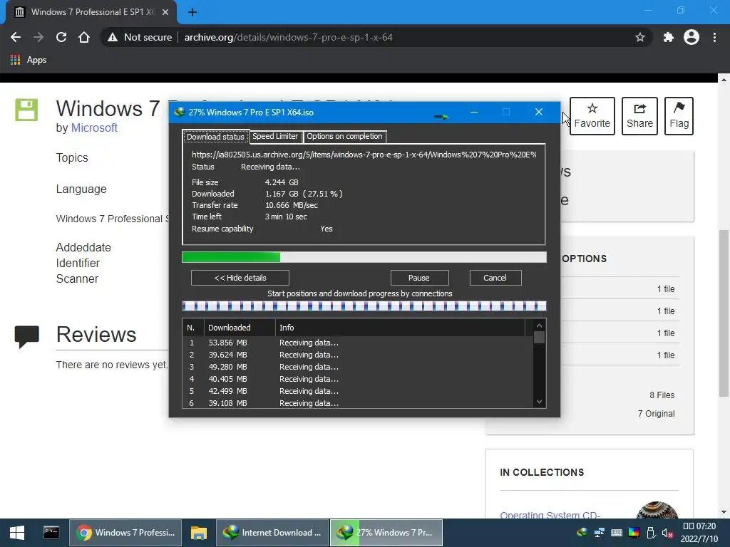
Task: Click the Not secure warning indicator
Action: coord(140,37)
